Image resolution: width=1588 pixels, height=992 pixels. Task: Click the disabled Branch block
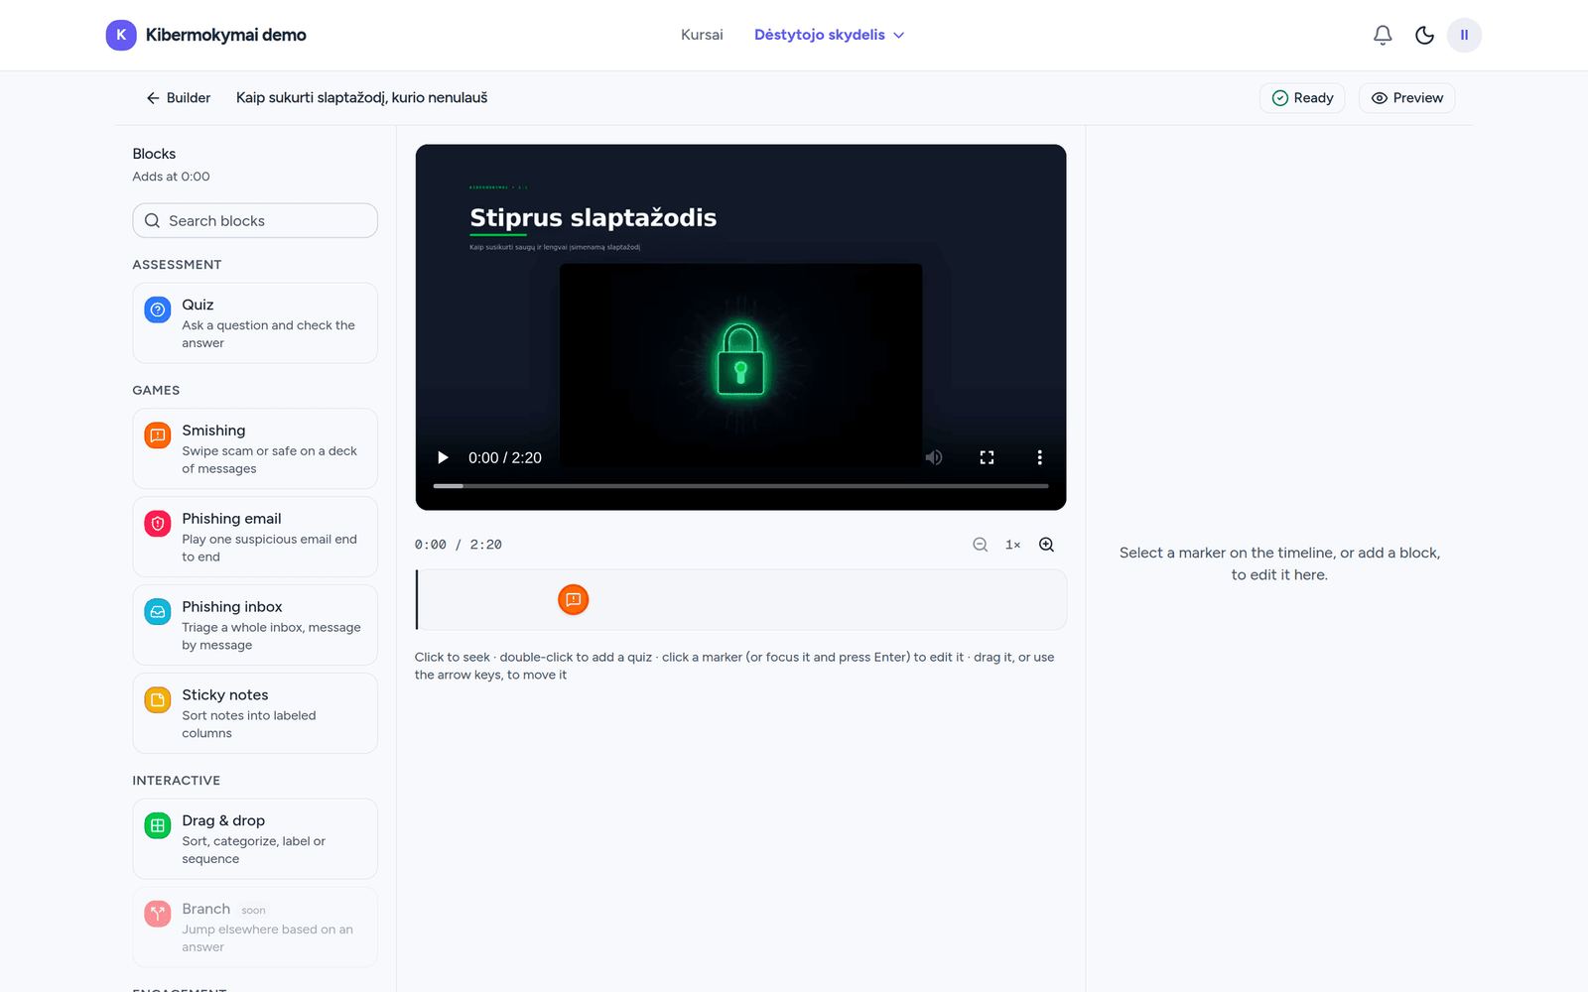(x=255, y=928)
